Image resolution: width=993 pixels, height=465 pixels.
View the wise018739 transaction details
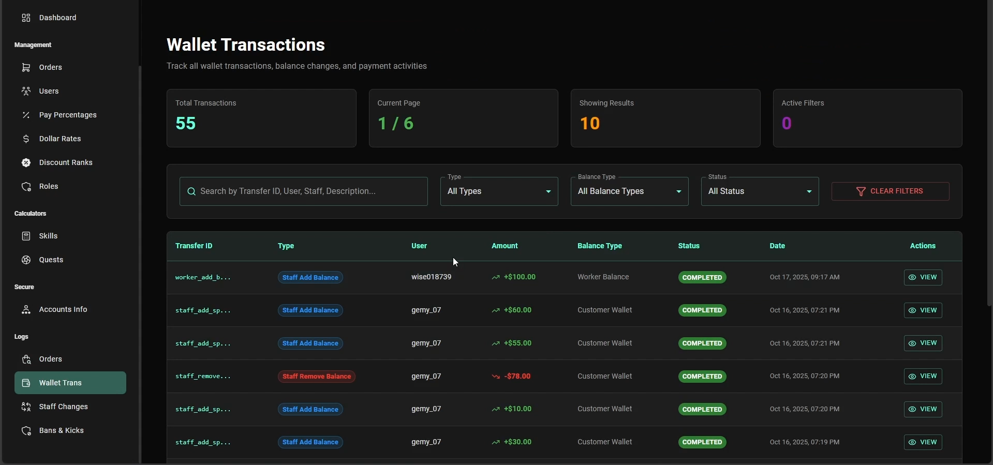pyautogui.click(x=923, y=278)
